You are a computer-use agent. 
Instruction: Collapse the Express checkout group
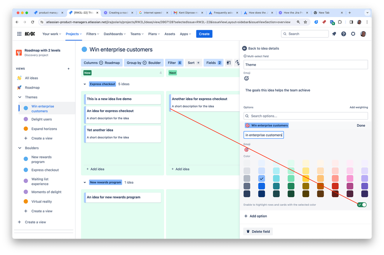point(85,84)
